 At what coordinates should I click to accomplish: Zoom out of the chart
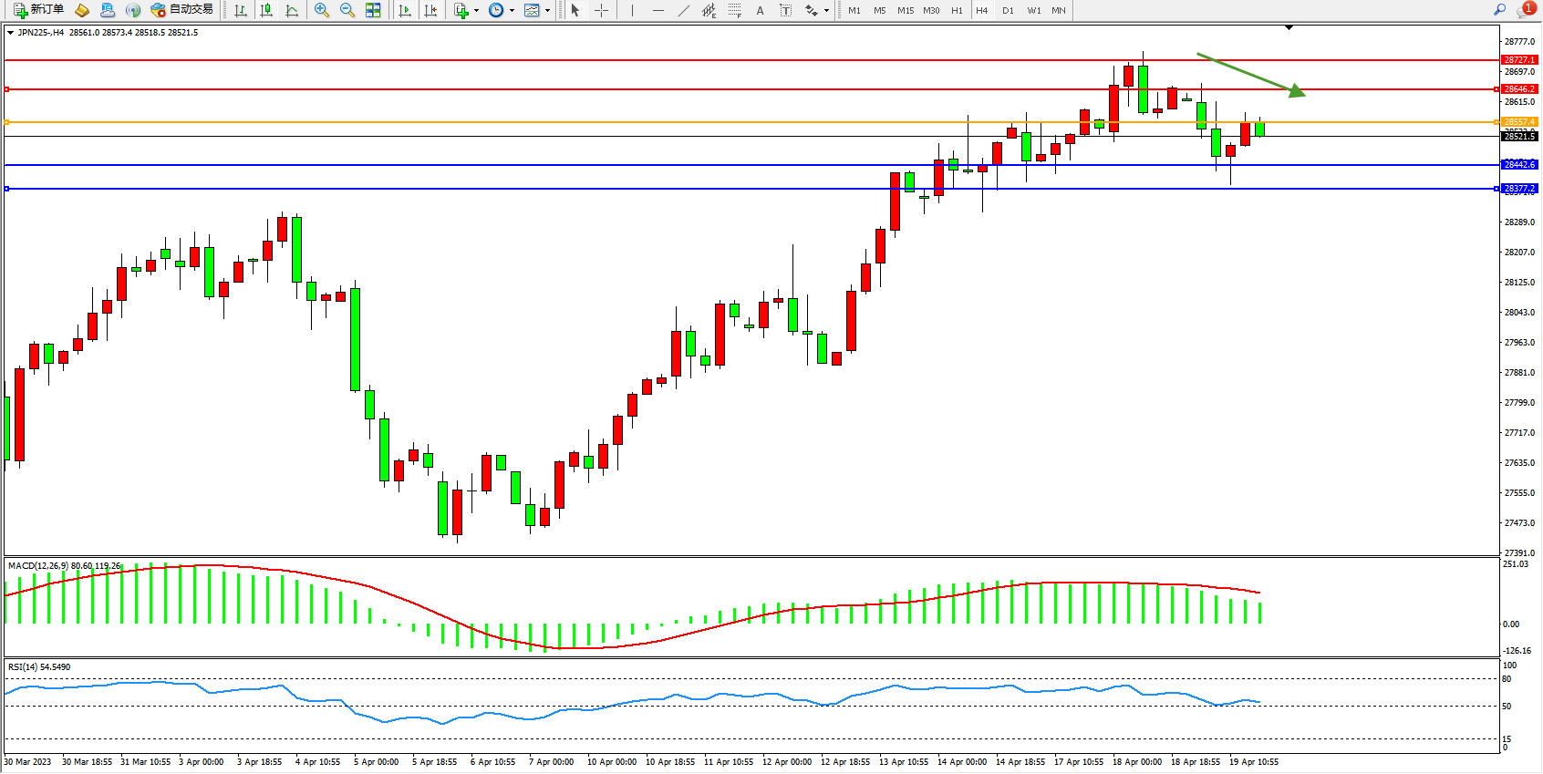(347, 10)
